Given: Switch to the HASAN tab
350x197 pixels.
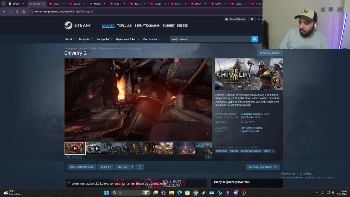Looking at the screenshot, I should click(x=199, y=4).
